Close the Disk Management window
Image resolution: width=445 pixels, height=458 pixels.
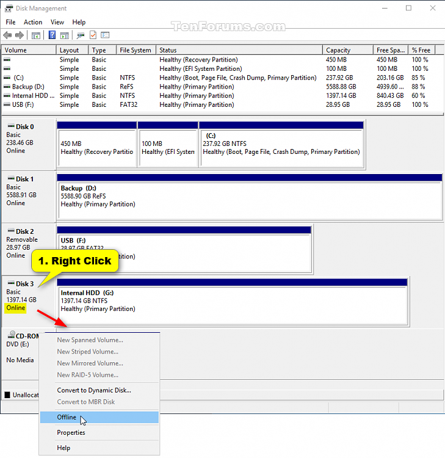click(x=433, y=8)
